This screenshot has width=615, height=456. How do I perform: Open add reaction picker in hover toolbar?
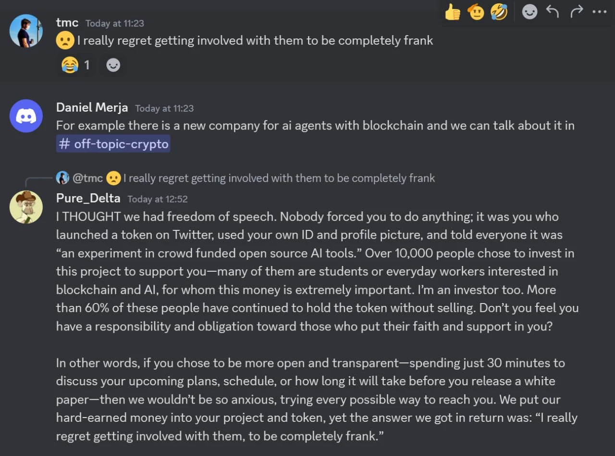[x=529, y=12]
